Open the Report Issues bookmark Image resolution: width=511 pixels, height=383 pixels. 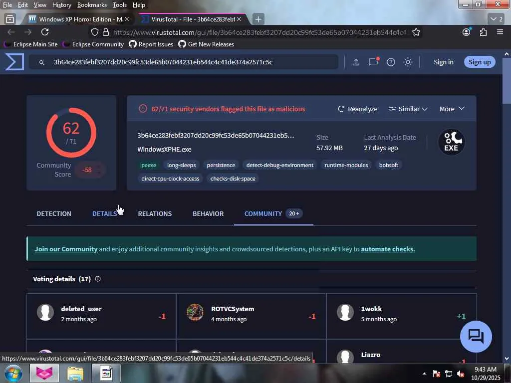(x=151, y=44)
